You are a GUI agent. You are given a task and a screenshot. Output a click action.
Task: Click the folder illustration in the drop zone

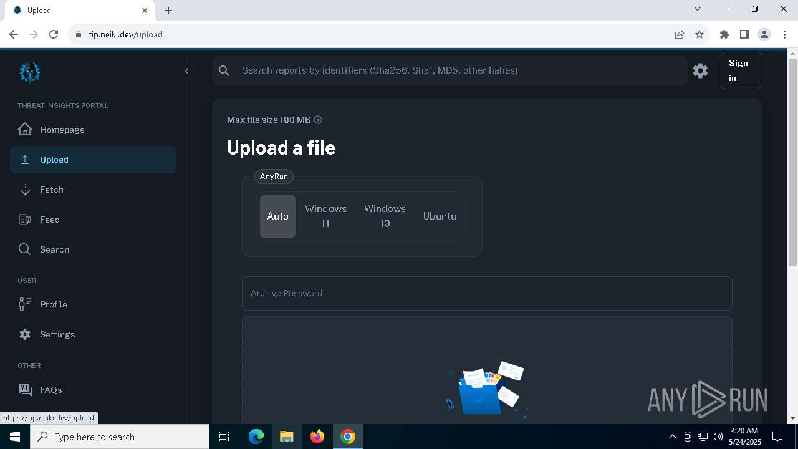pos(486,389)
